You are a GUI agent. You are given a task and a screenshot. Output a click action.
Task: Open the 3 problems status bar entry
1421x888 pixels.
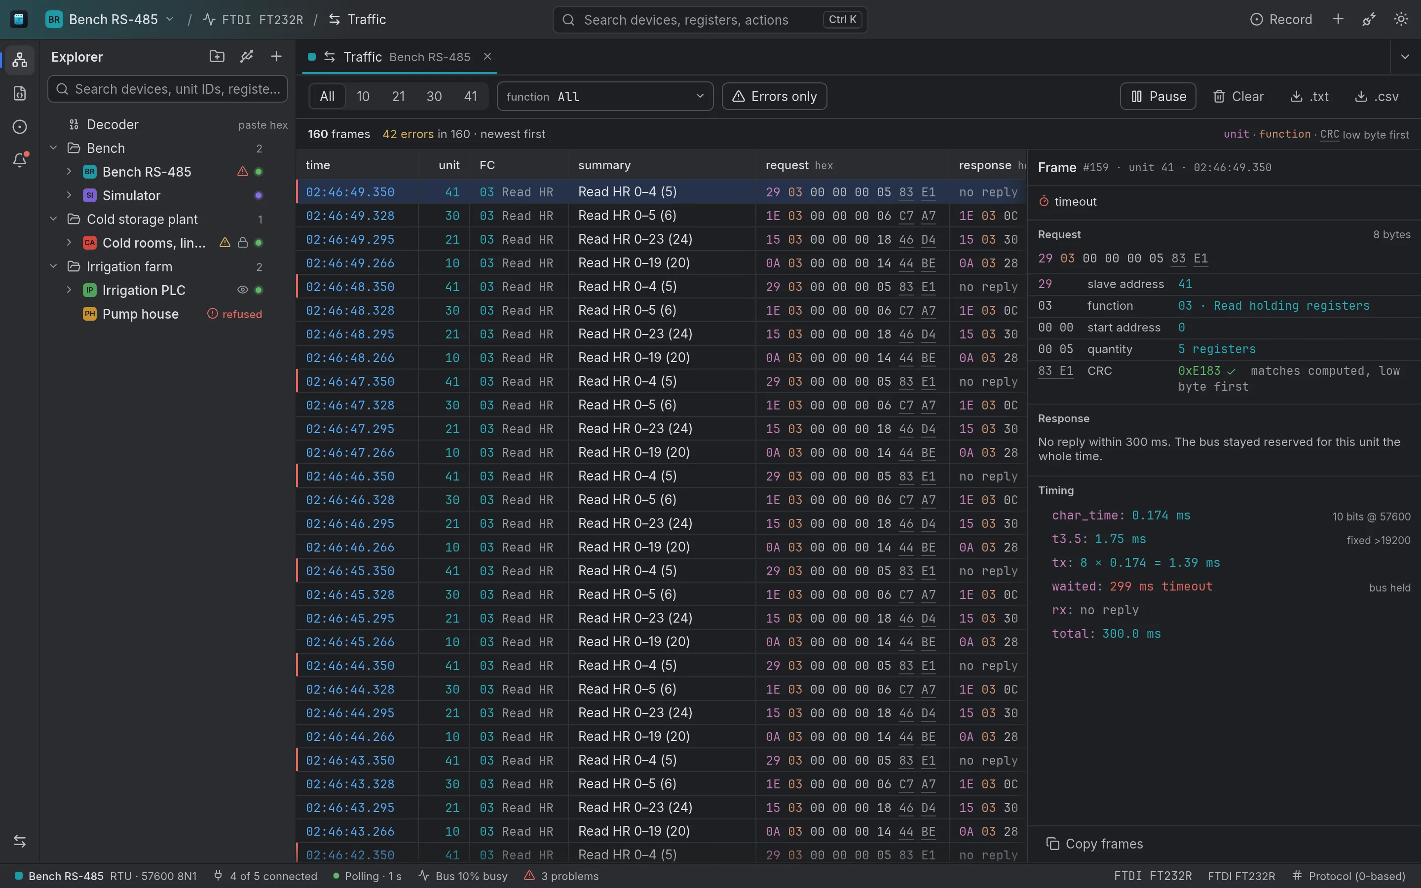click(x=561, y=876)
